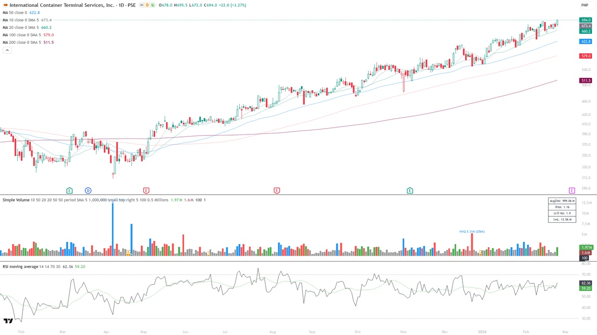Click the 500.0 price axis tick
Screen dimensions: 597x335
tap(585, 85)
